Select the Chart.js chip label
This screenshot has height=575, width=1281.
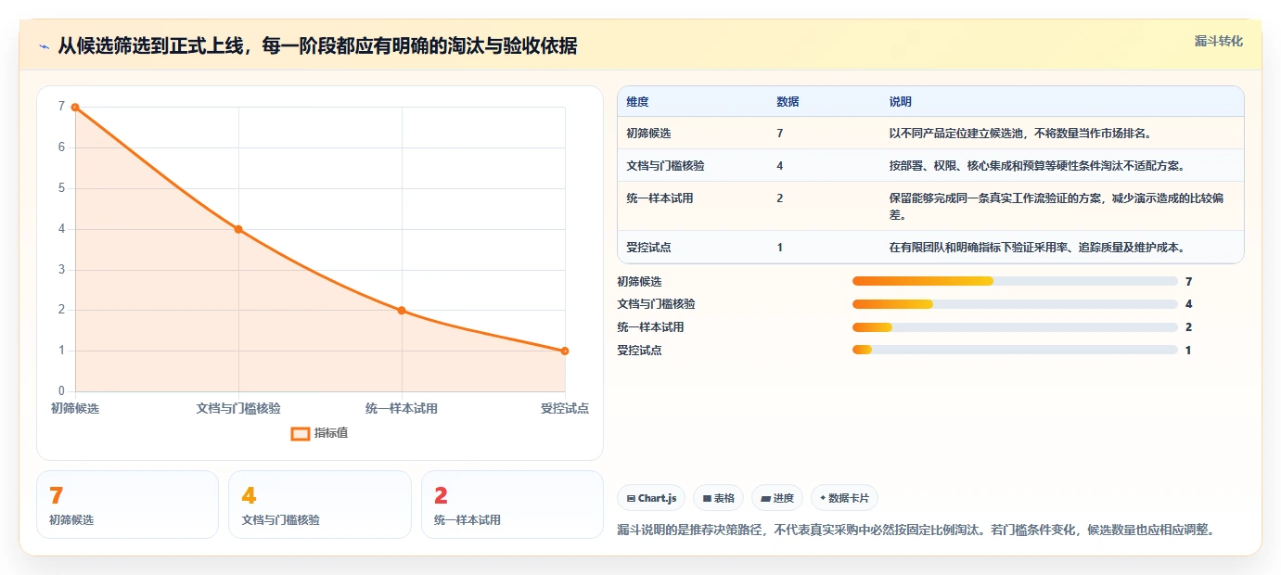657,498
